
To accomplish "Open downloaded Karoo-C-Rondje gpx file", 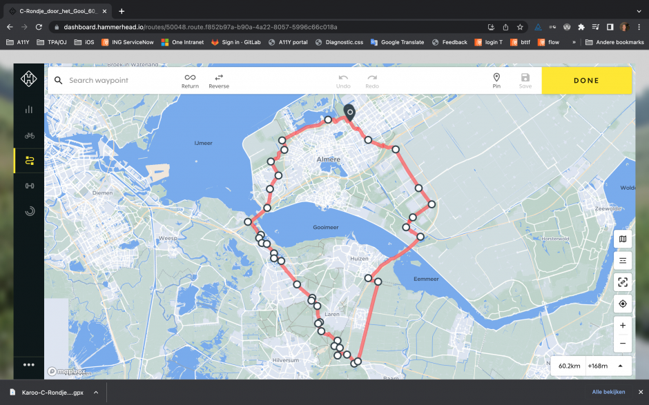I will (47, 392).
